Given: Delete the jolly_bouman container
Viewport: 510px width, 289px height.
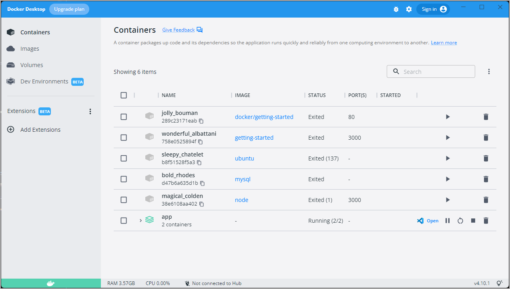Looking at the screenshot, I should [486, 117].
